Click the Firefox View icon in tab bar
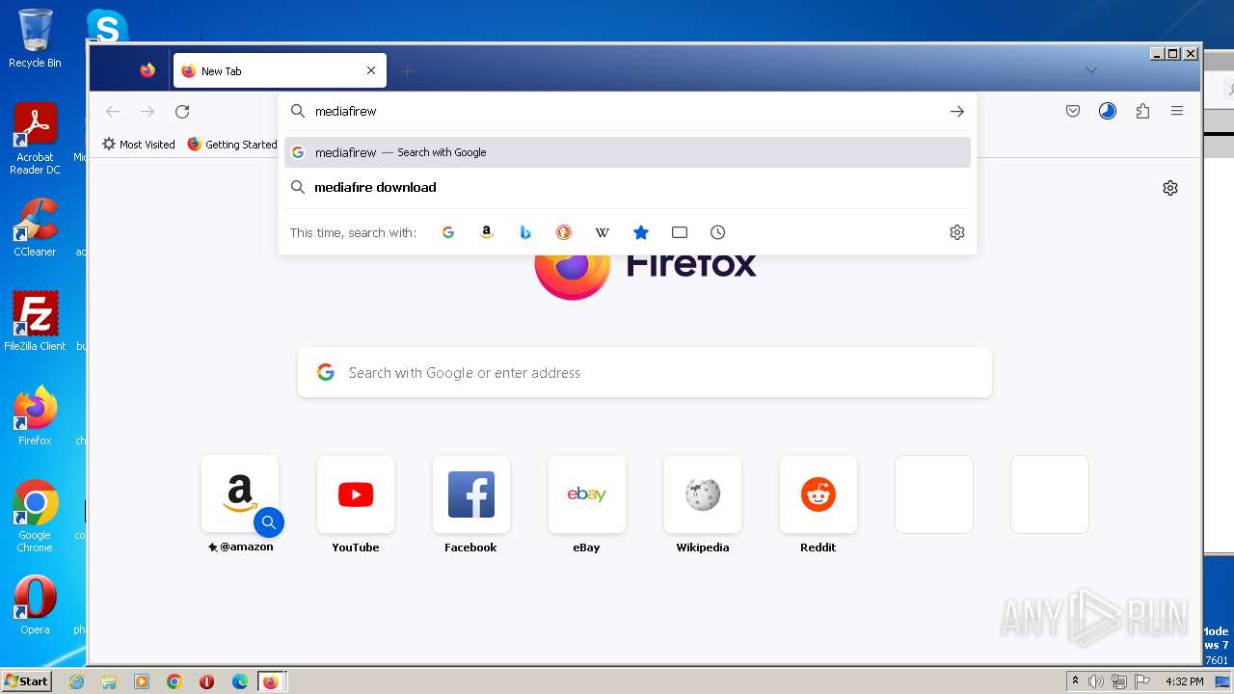Image resolution: width=1234 pixels, height=694 pixels. 148,70
